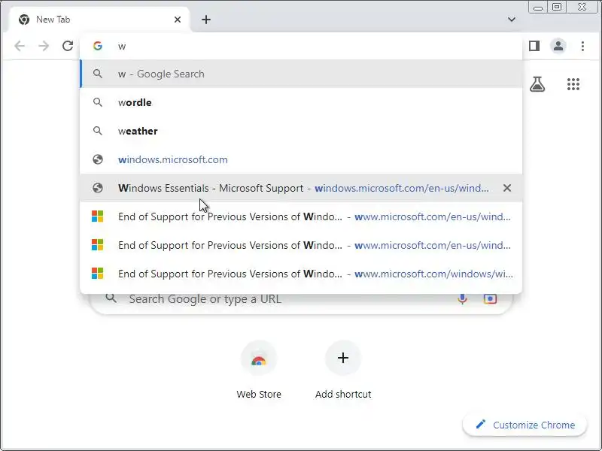
Task: Remove the Windows Essentials suggestion
Action: pos(506,188)
